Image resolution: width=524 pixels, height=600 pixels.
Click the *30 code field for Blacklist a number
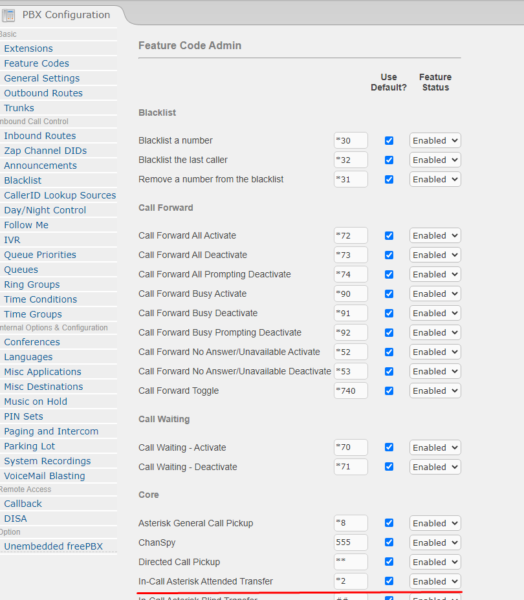[351, 141]
